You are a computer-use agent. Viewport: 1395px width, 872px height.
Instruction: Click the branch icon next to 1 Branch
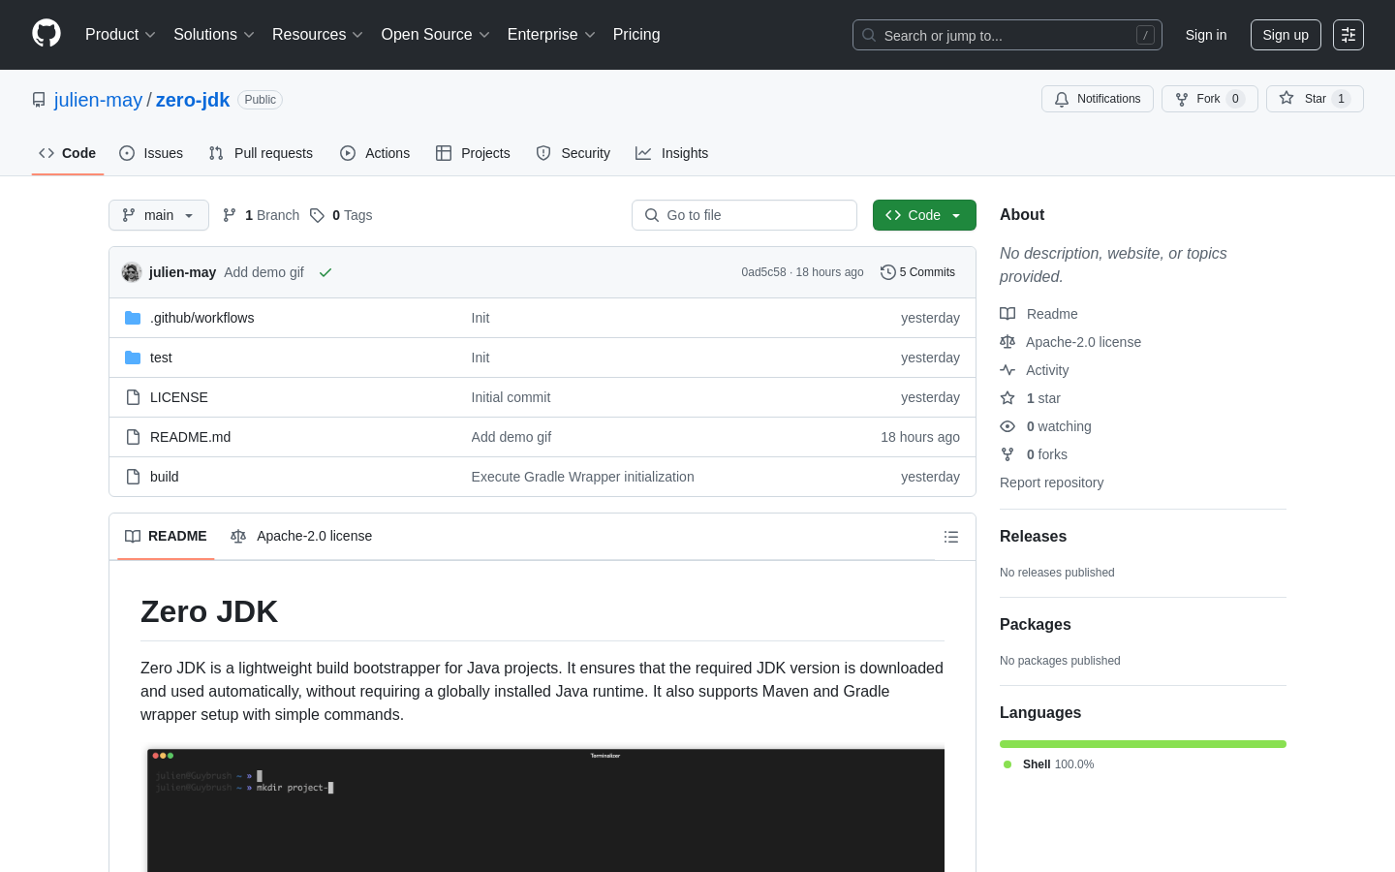230,215
